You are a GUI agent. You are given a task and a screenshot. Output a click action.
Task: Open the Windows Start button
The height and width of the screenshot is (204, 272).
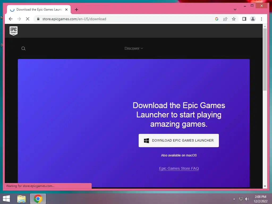[x=6, y=199]
